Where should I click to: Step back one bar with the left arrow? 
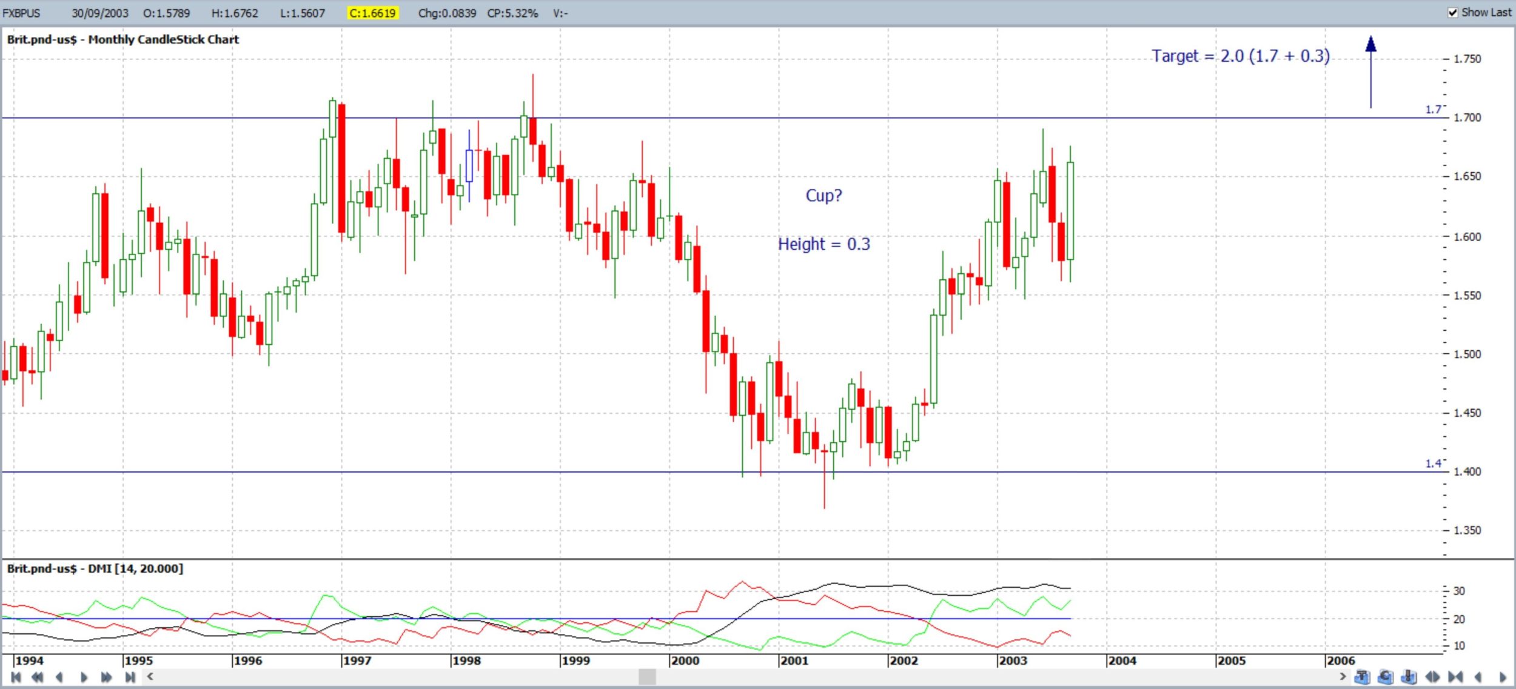coord(59,677)
